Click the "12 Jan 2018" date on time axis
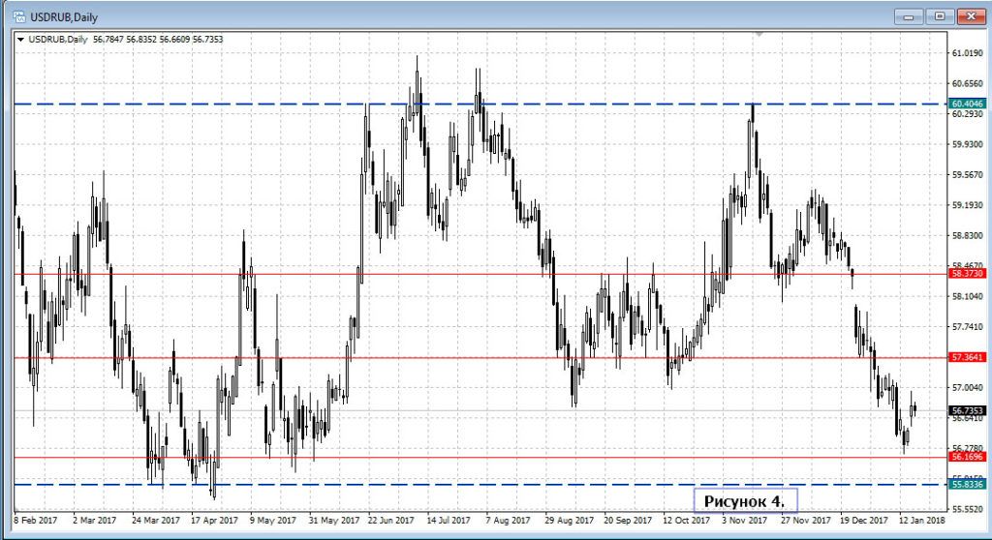 coord(921,520)
